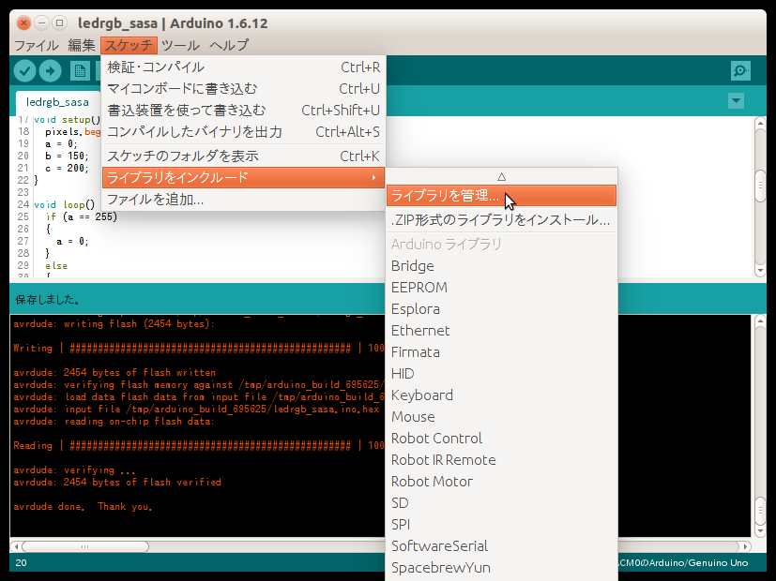776x581 pixels.
Task: Include the Ethernet library
Action: 501,331
